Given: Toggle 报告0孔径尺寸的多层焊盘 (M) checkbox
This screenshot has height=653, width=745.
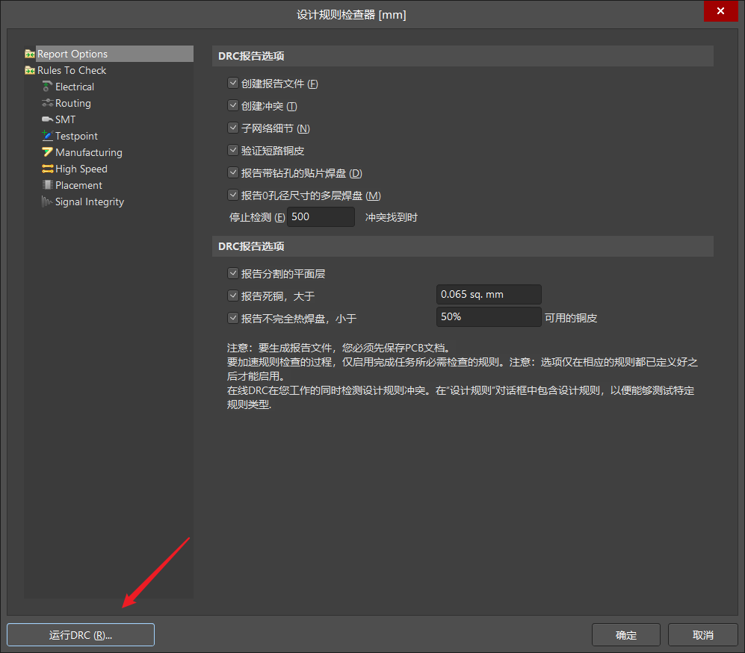Looking at the screenshot, I should (233, 195).
